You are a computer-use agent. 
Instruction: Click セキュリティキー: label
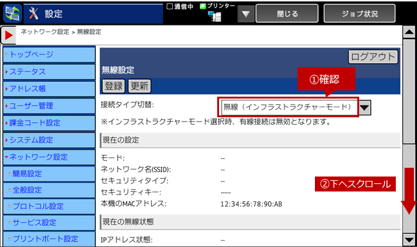pos(131,192)
